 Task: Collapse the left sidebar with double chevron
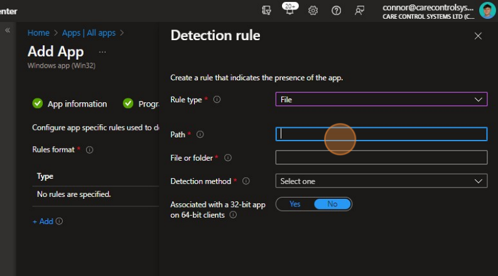coord(8,30)
